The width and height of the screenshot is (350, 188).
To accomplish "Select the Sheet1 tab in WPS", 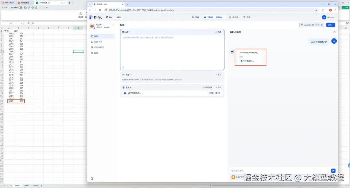I will pyautogui.click(x=17, y=185).
